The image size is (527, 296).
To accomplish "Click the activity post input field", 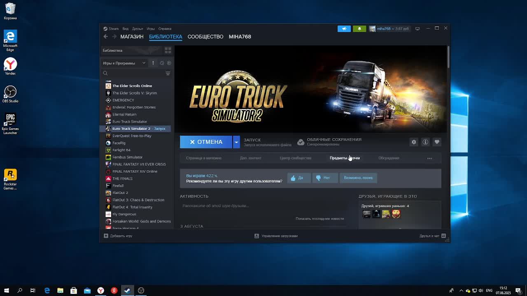I will tap(263, 206).
